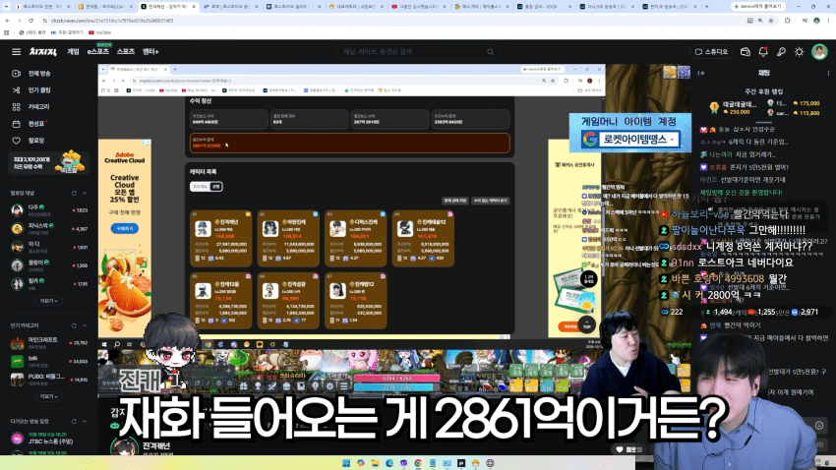
Task: Open the 게임 navigation tab
Action: pyautogui.click(x=73, y=52)
